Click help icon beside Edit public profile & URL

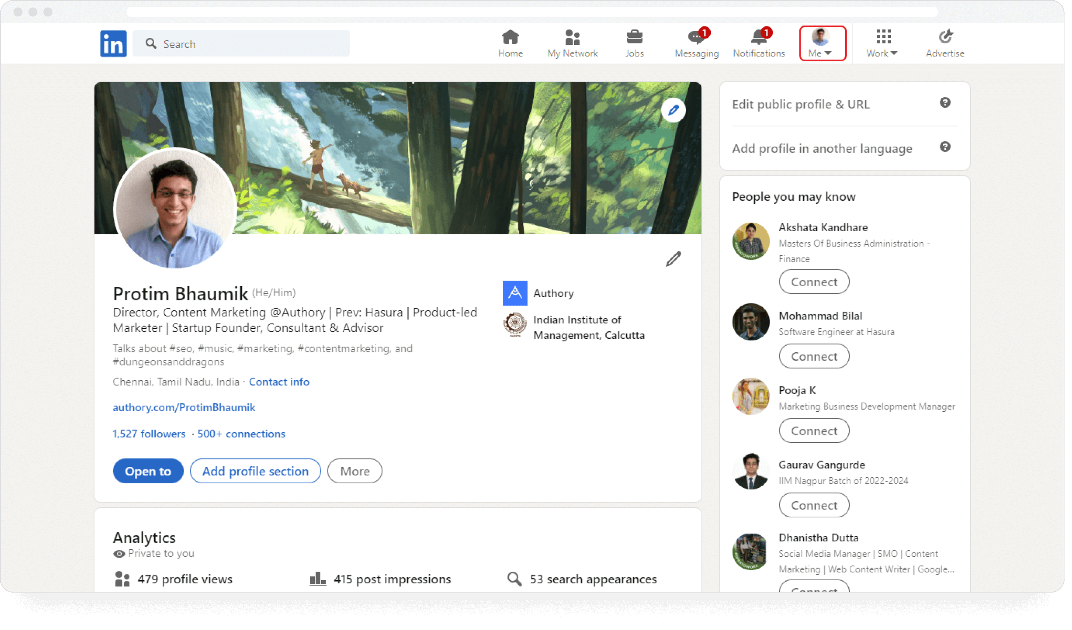[945, 103]
